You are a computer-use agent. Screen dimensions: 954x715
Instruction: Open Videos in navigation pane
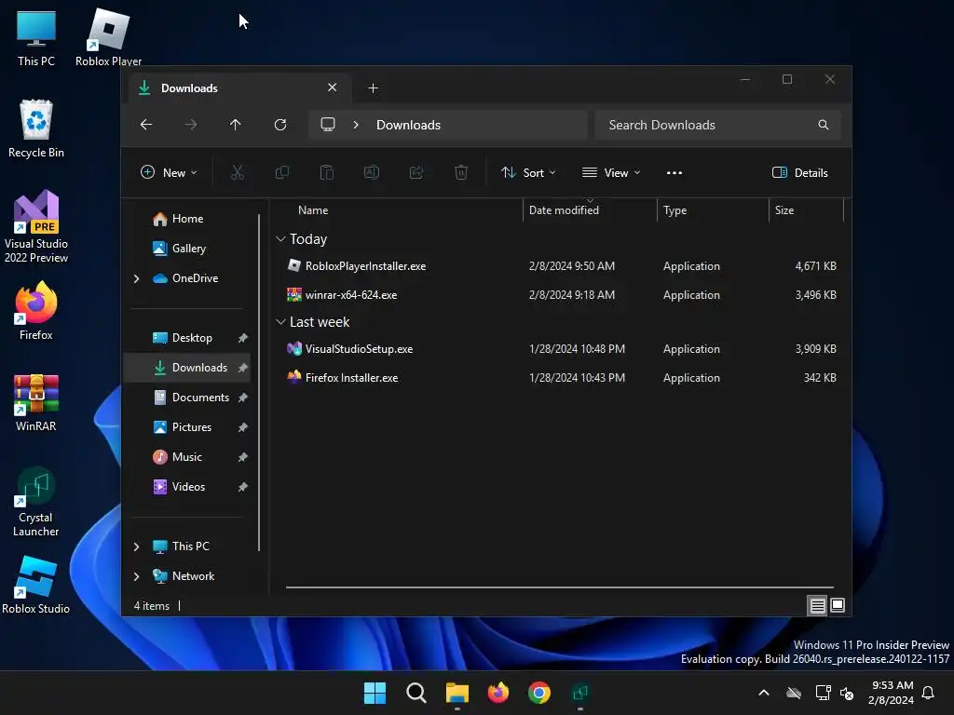187,486
